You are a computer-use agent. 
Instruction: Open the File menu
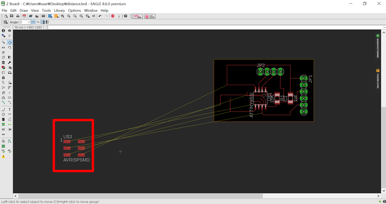tap(4, 11)
